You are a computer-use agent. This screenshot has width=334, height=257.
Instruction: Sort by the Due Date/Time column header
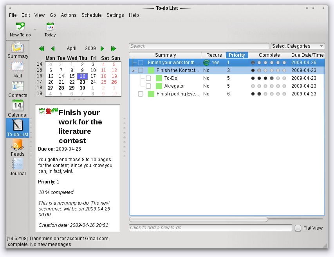pyautogui.click(x=307, y=55)
